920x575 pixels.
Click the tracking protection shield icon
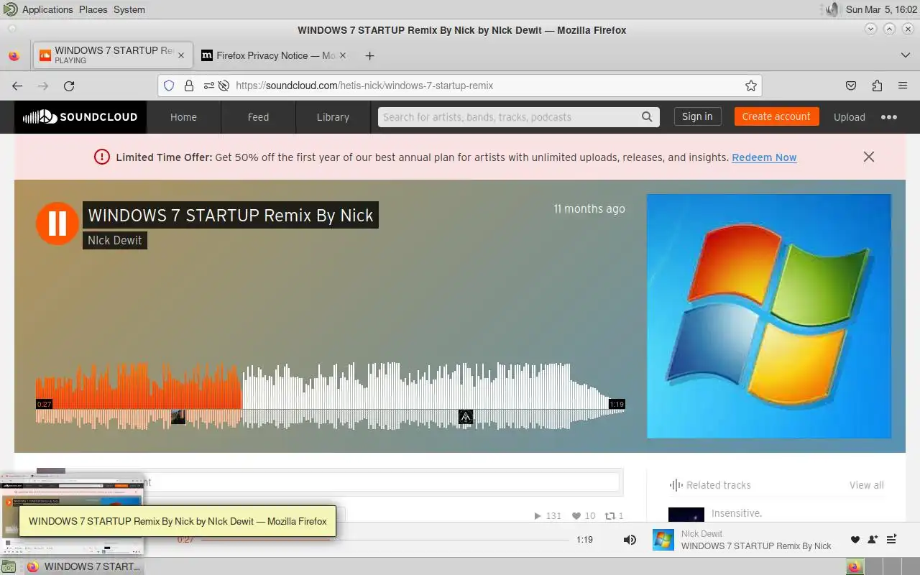click(169, 86)
